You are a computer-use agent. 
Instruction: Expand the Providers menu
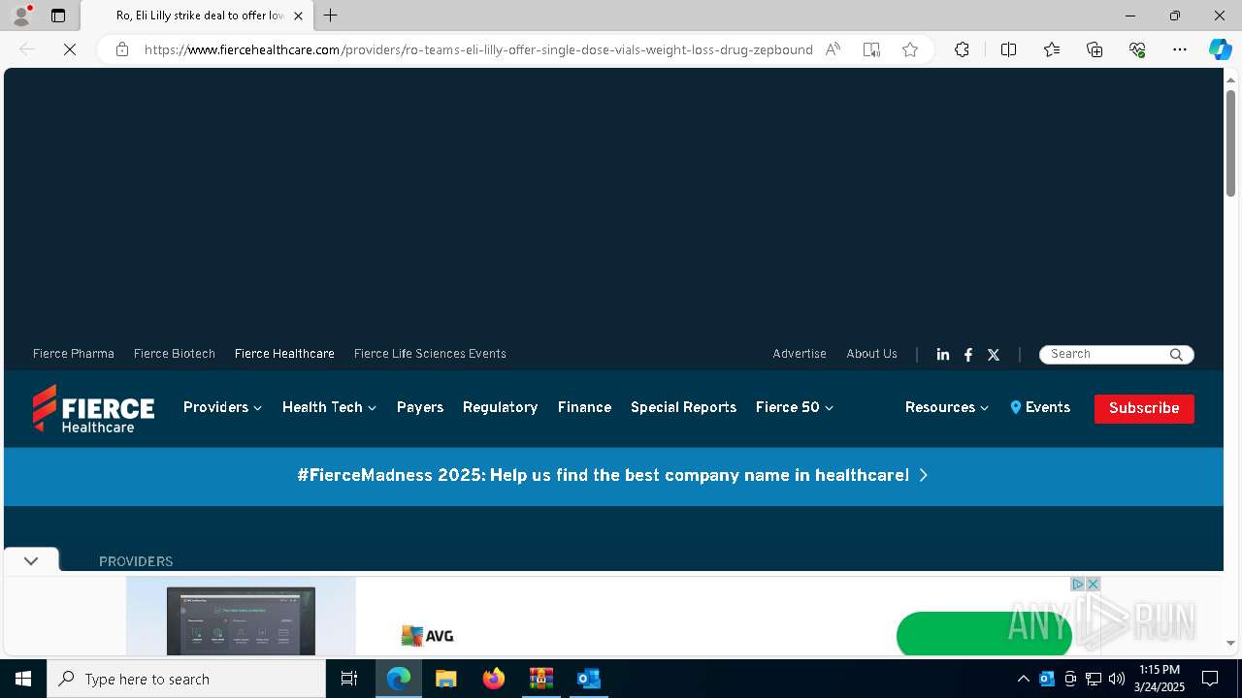click(x=222, y=407)
